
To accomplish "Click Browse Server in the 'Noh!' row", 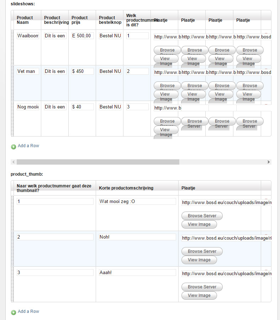I will (202, 251).
